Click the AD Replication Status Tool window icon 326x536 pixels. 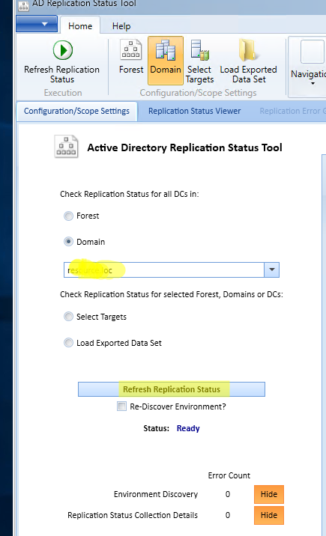coord(23,6)
